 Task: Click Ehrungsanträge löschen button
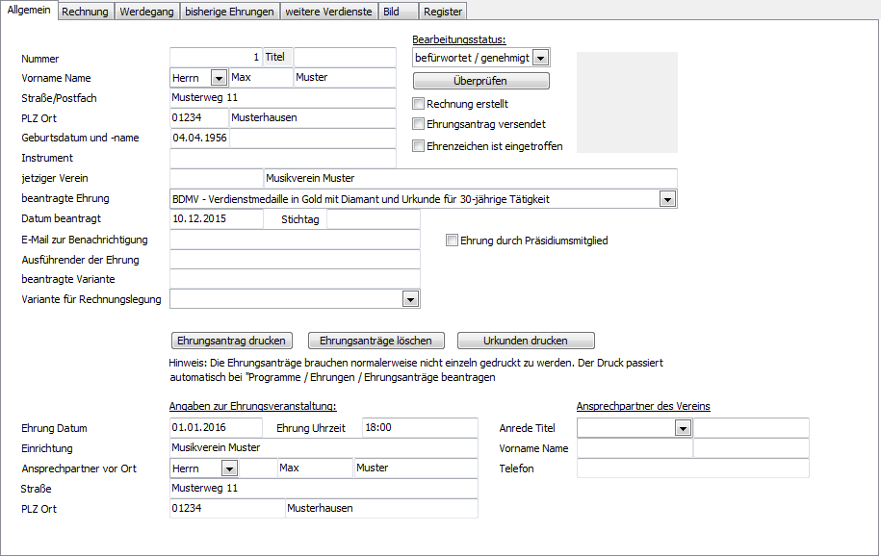point(381,341)
